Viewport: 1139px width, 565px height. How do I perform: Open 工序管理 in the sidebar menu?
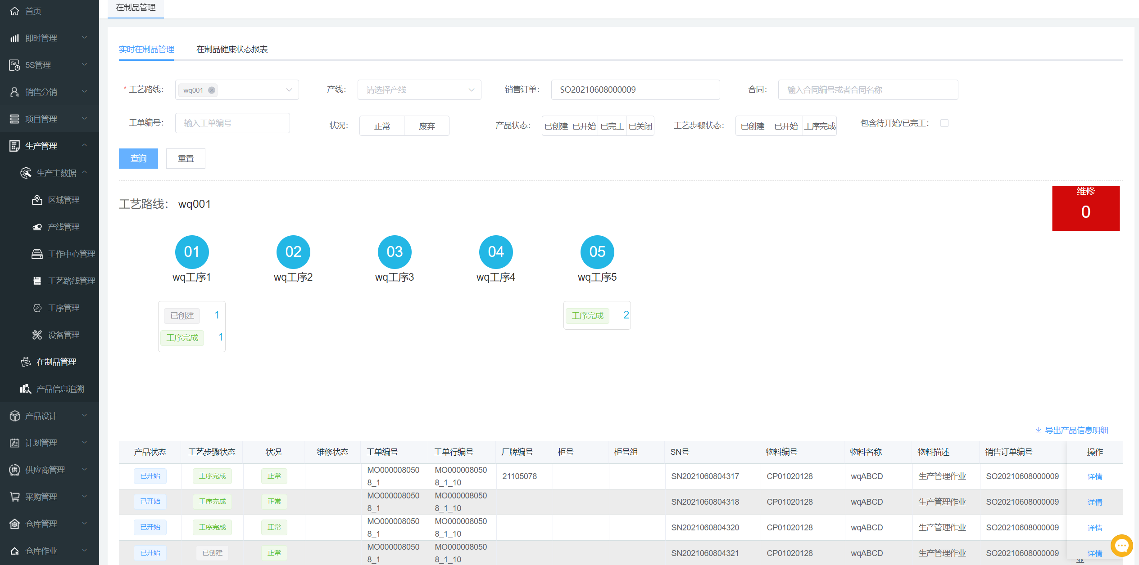click(64, 308)
